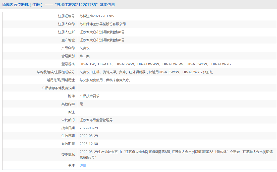277x172 pixels.
Task: Click the 附件 label
Action: [x=71, y=96]
